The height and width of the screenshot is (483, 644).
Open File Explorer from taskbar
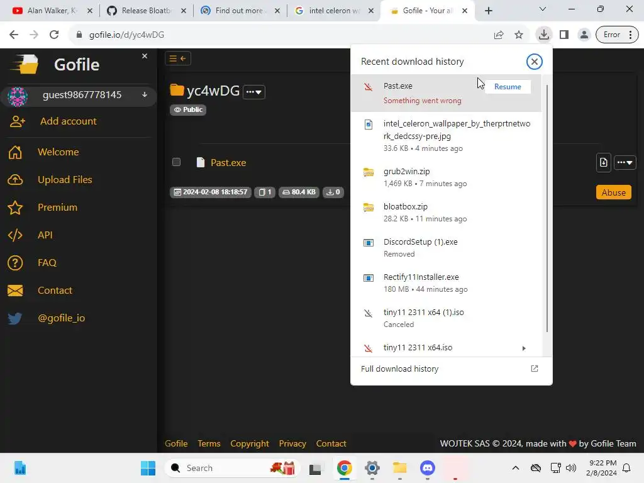pos(399,468)
